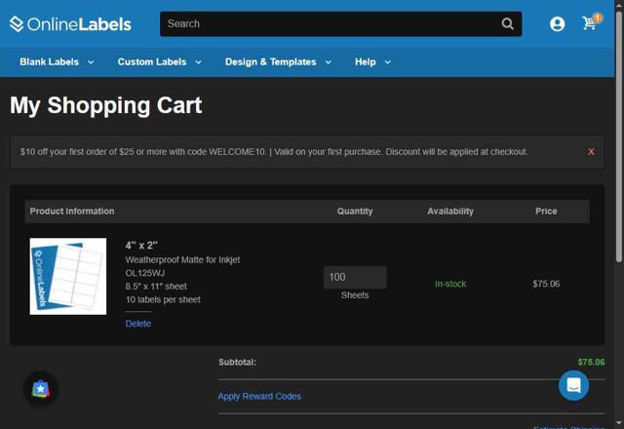Click the Product Information column header
Viewport: 624px width, 429px height.
pos(72,212)
